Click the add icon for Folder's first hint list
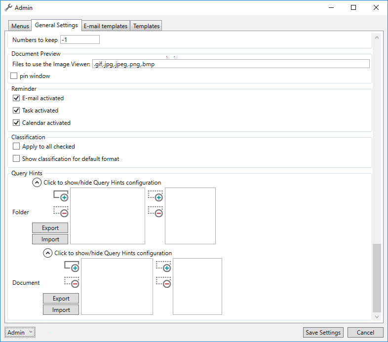 (61, 195)
